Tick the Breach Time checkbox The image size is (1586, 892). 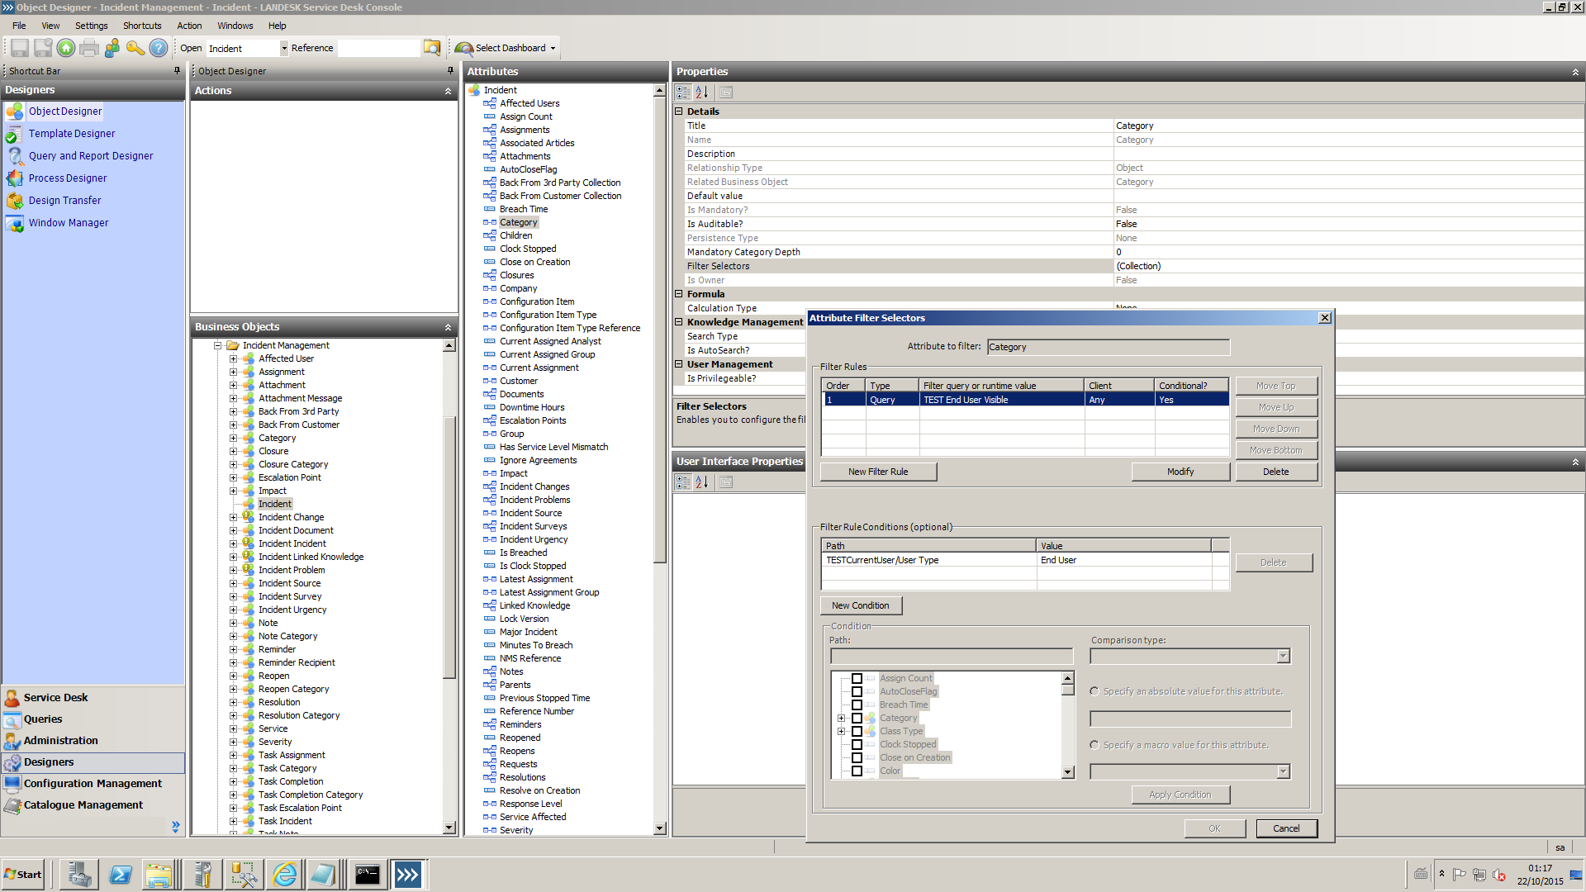(857, 705)
